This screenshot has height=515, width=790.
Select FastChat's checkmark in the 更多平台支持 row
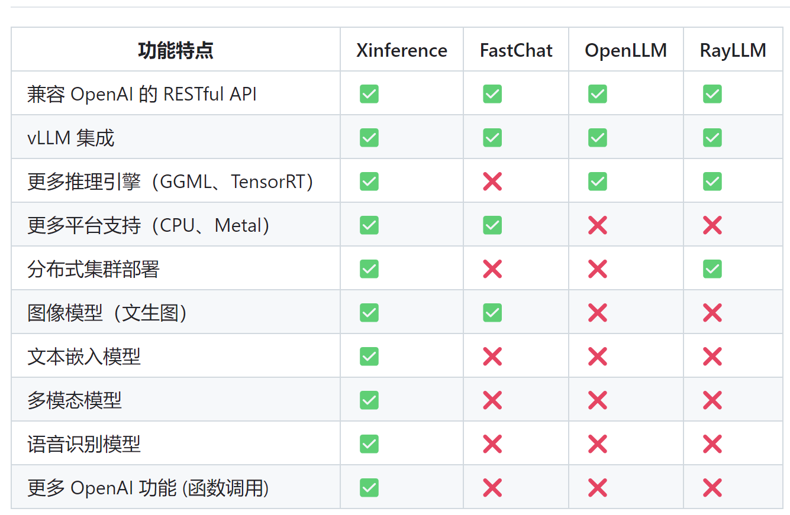pos(492,225)
